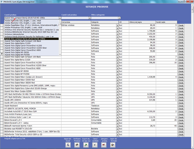194x149 pixels.
Task: Click the Numar iesite column header
Action: [x=167, y=22]
